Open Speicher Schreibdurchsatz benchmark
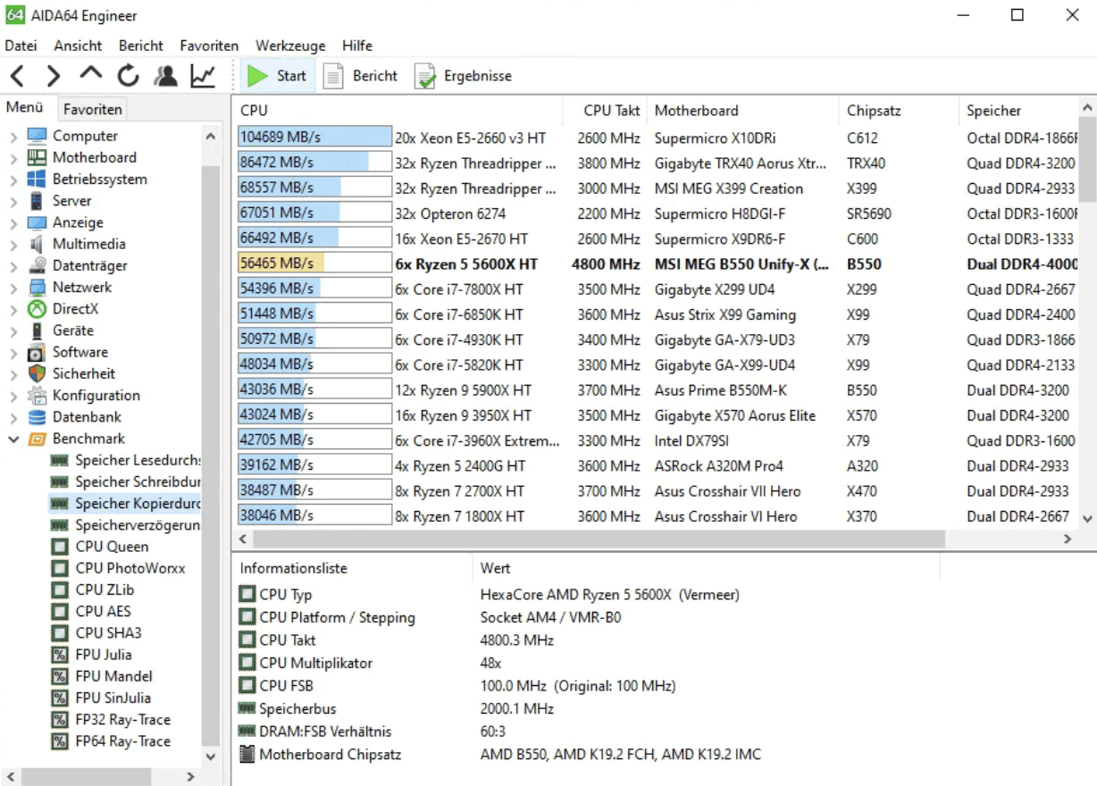 click(126, 481)
